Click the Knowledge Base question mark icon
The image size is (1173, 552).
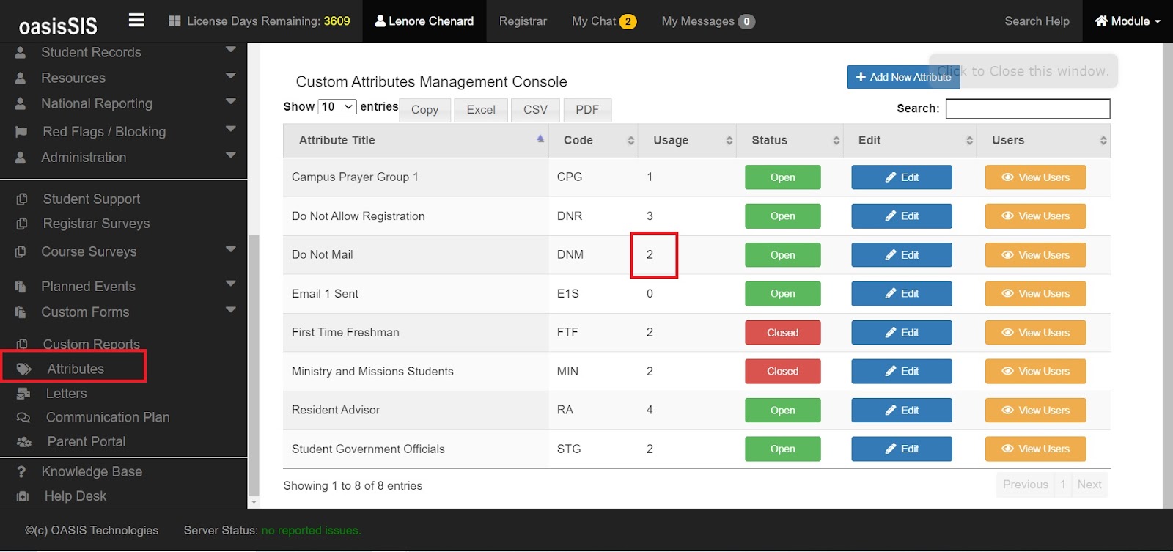pyautogui.click(x=21, y=472)
